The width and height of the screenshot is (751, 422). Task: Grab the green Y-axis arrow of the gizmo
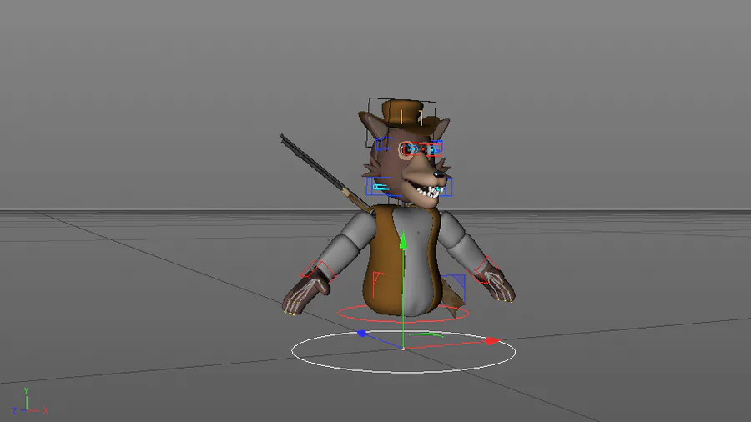pos(403,240)
